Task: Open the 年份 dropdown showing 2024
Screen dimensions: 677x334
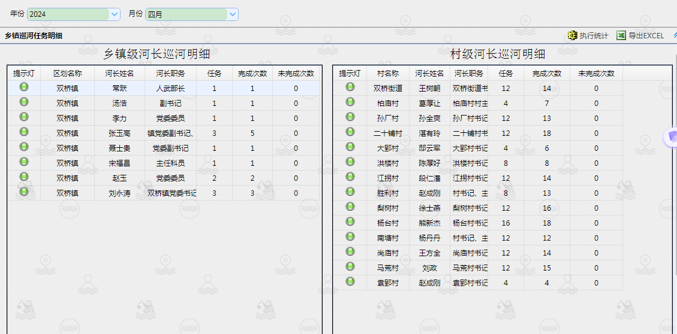Action: (114, 14)
